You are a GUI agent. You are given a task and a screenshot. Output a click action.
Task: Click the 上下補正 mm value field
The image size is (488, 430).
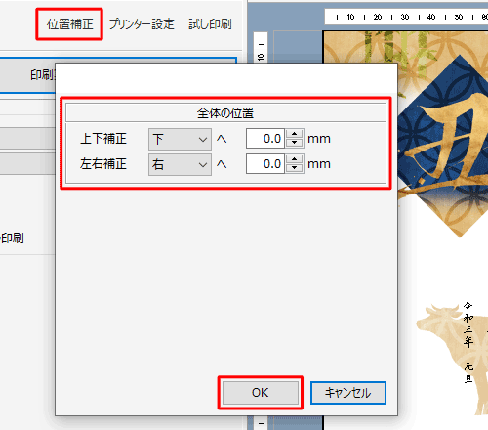[265, 139]
